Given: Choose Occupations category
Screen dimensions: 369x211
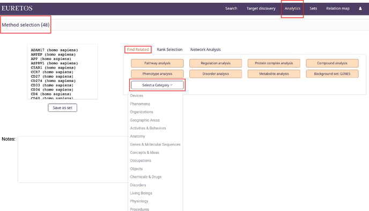Looking at the screenshot, I should pos(141,161).
